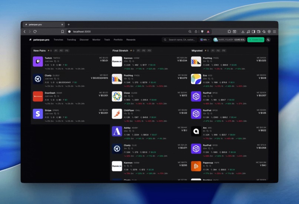Select the peterpan.pro browser tab
Viewport: 299px width, 204px height.
tap(44, 24)
